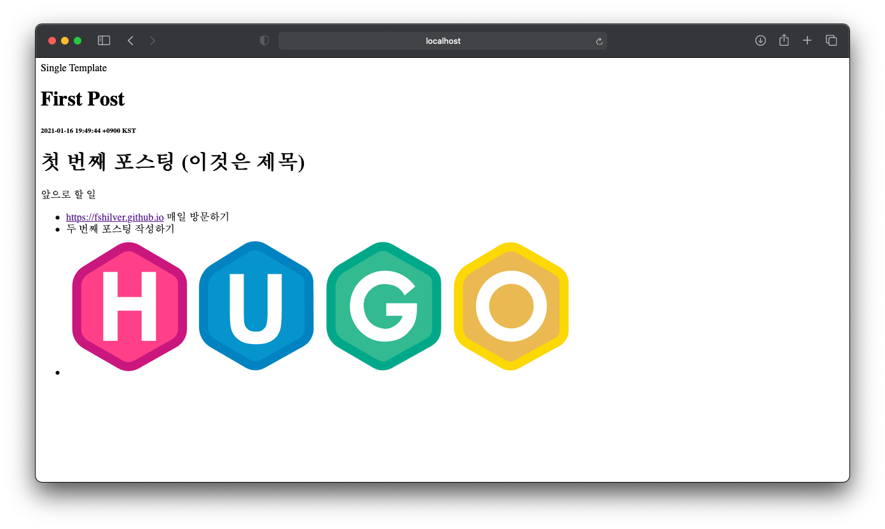Select the 'First Post' heading
This screenshot has height=529, width=885.
(x=83, y=99)
